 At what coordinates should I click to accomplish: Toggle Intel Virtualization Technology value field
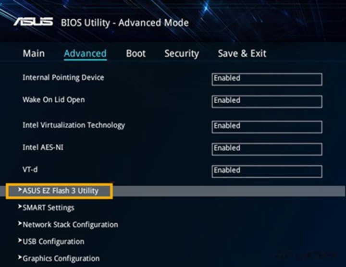(x=267, y=127)
